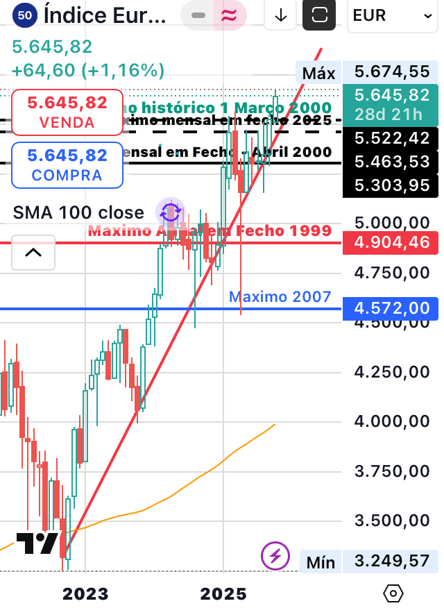Click the blue COMPRA buy button

(67, 165)
